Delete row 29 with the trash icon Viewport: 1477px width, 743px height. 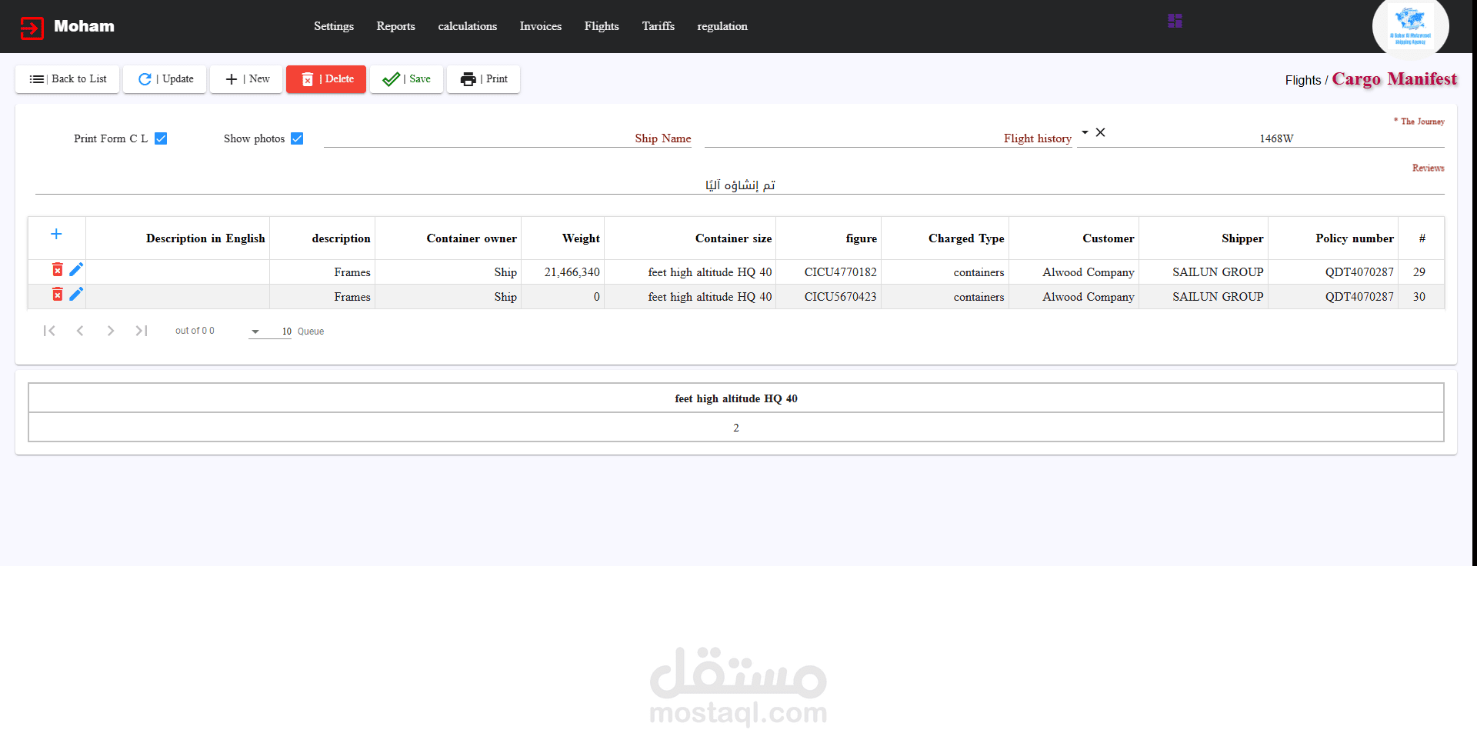(57, 269)
